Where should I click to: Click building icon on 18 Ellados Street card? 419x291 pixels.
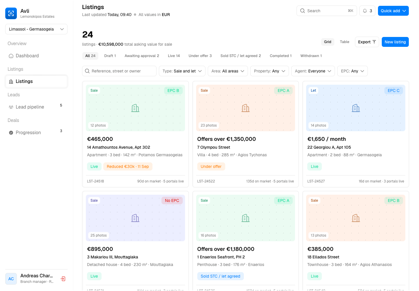click(x=356, y=218)
